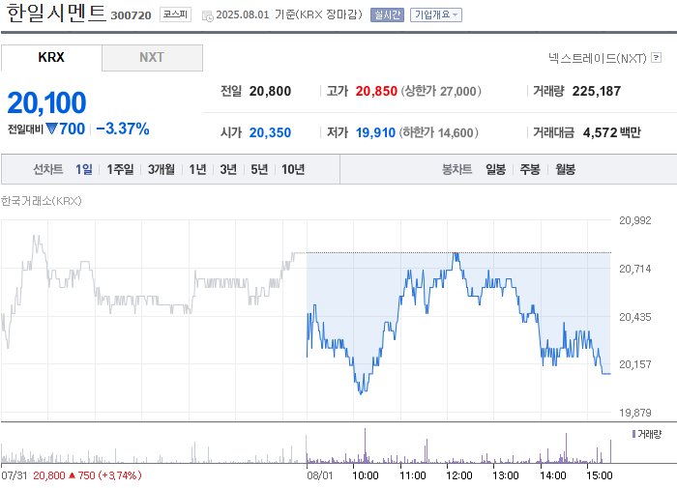Viewport: 677px width, 488px height.
Task: Click the change rate -3.37%
Action: [123, 129]
